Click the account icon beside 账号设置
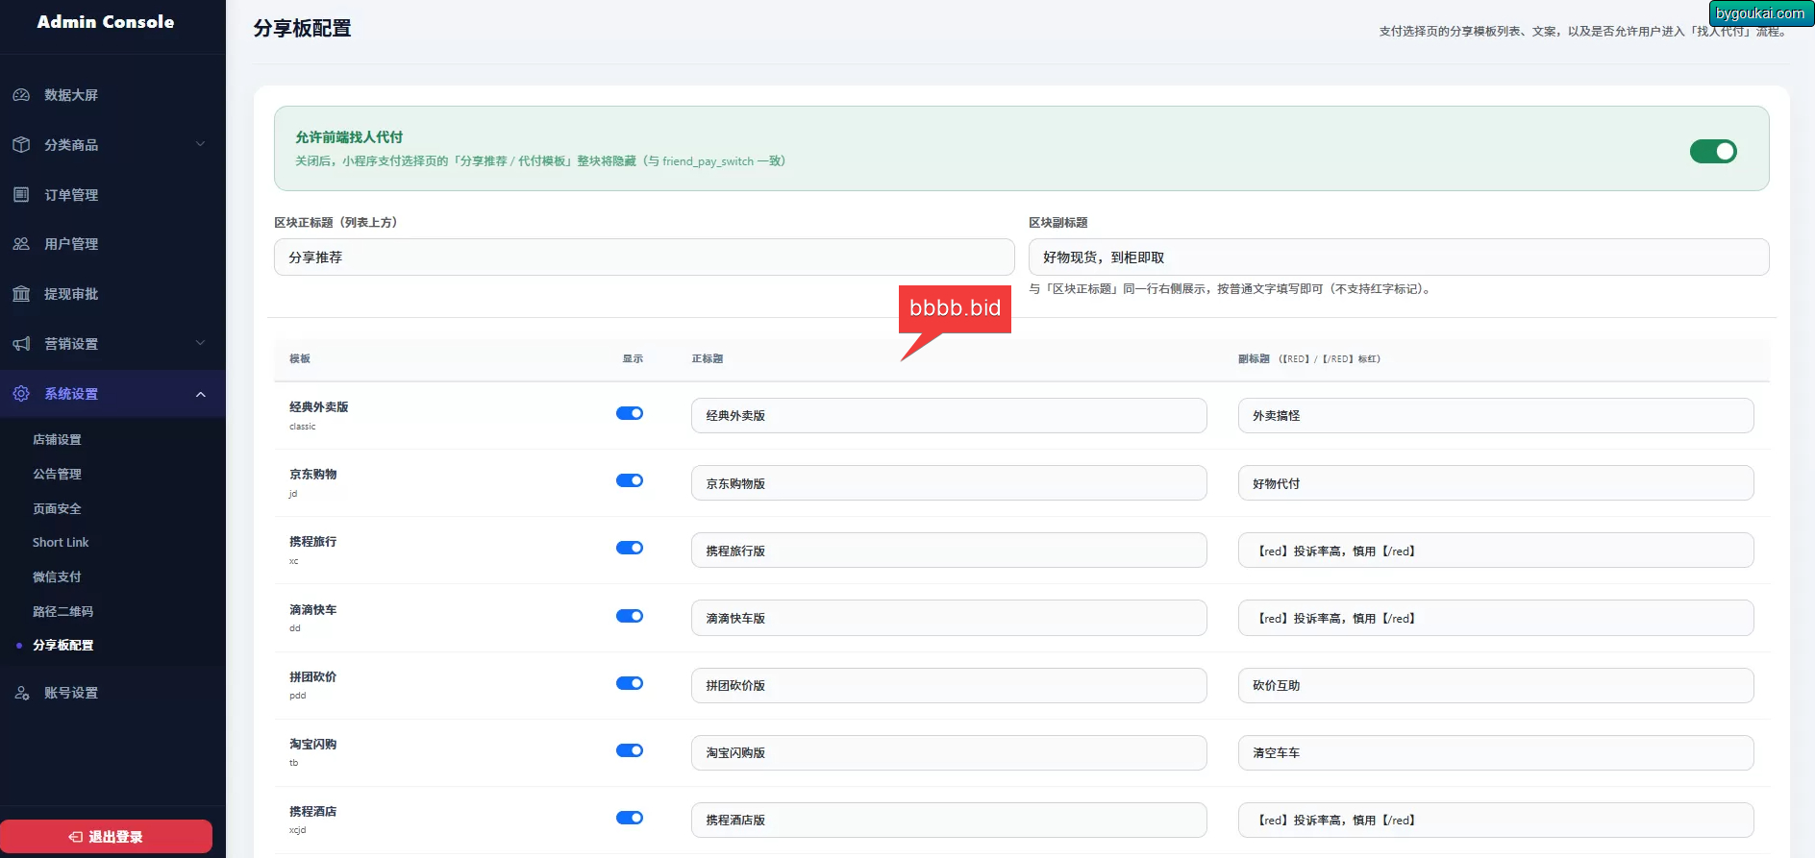Image resolution: width=1815 pixels, height=858 pixels. pyautogui.click(x=21, y=693)
